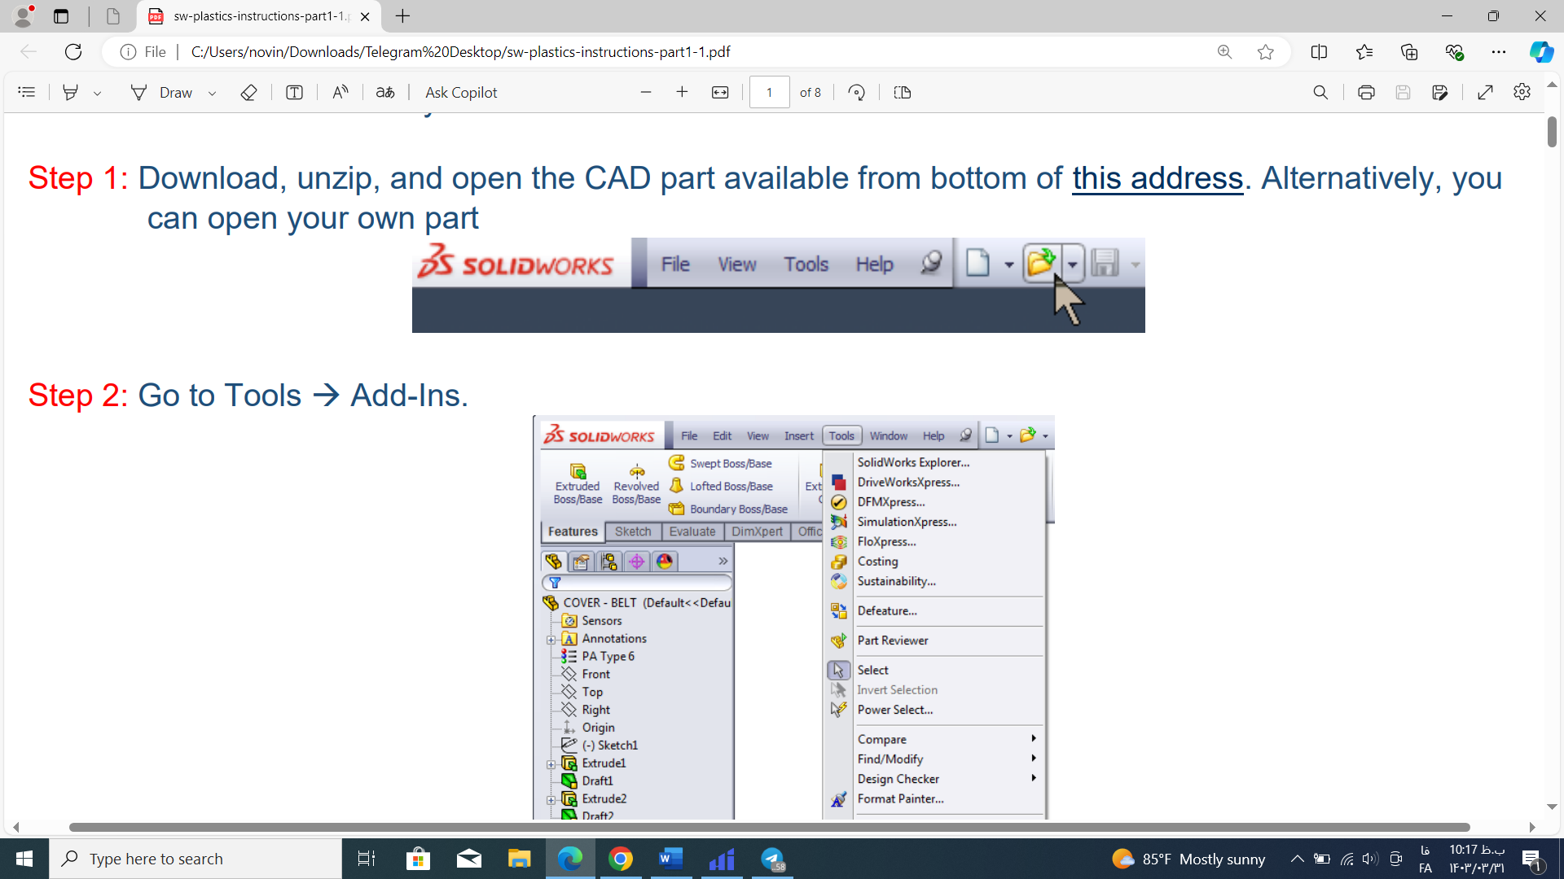Open the table of contents sidebar
This screenshot has height=879, width=1564.
pyautogui.click(x=26, y=93)
